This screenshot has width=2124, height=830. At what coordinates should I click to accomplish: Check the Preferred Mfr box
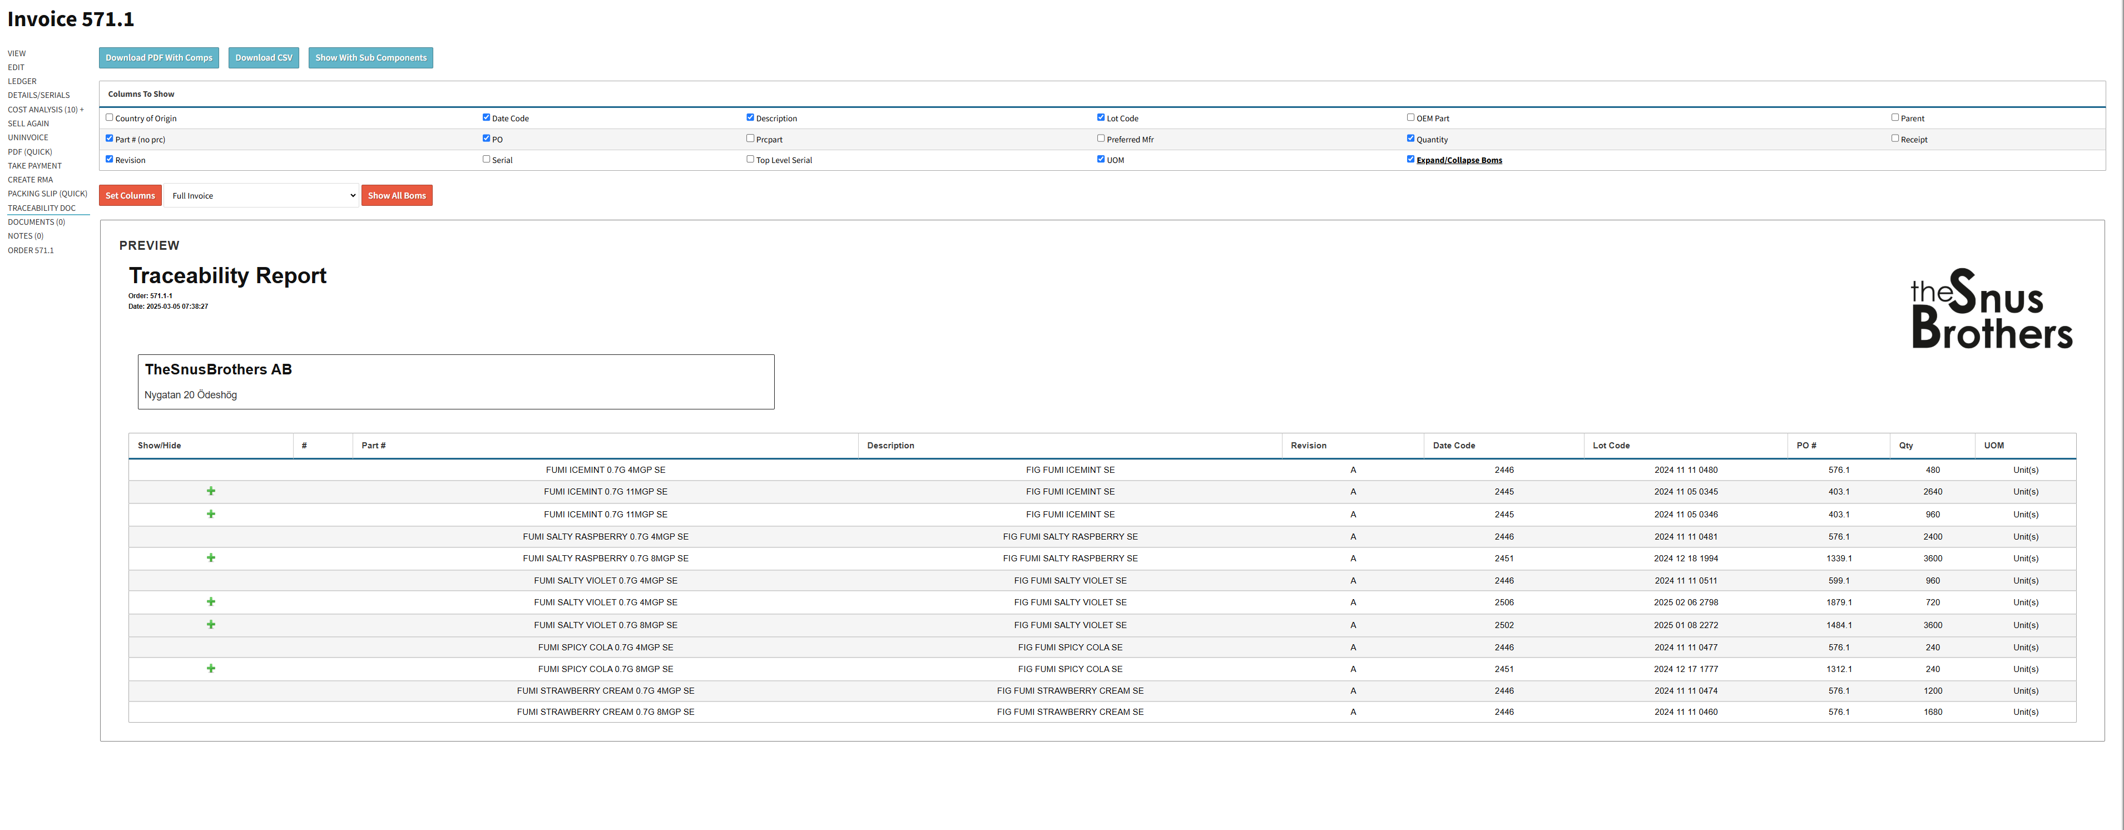[1101, 138]
